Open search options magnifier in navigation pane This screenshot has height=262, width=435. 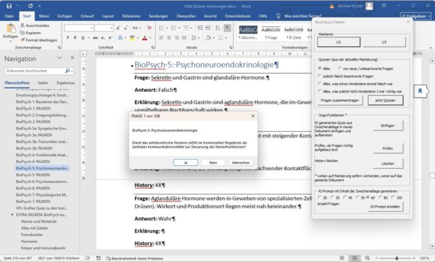(x=67, y=71)
